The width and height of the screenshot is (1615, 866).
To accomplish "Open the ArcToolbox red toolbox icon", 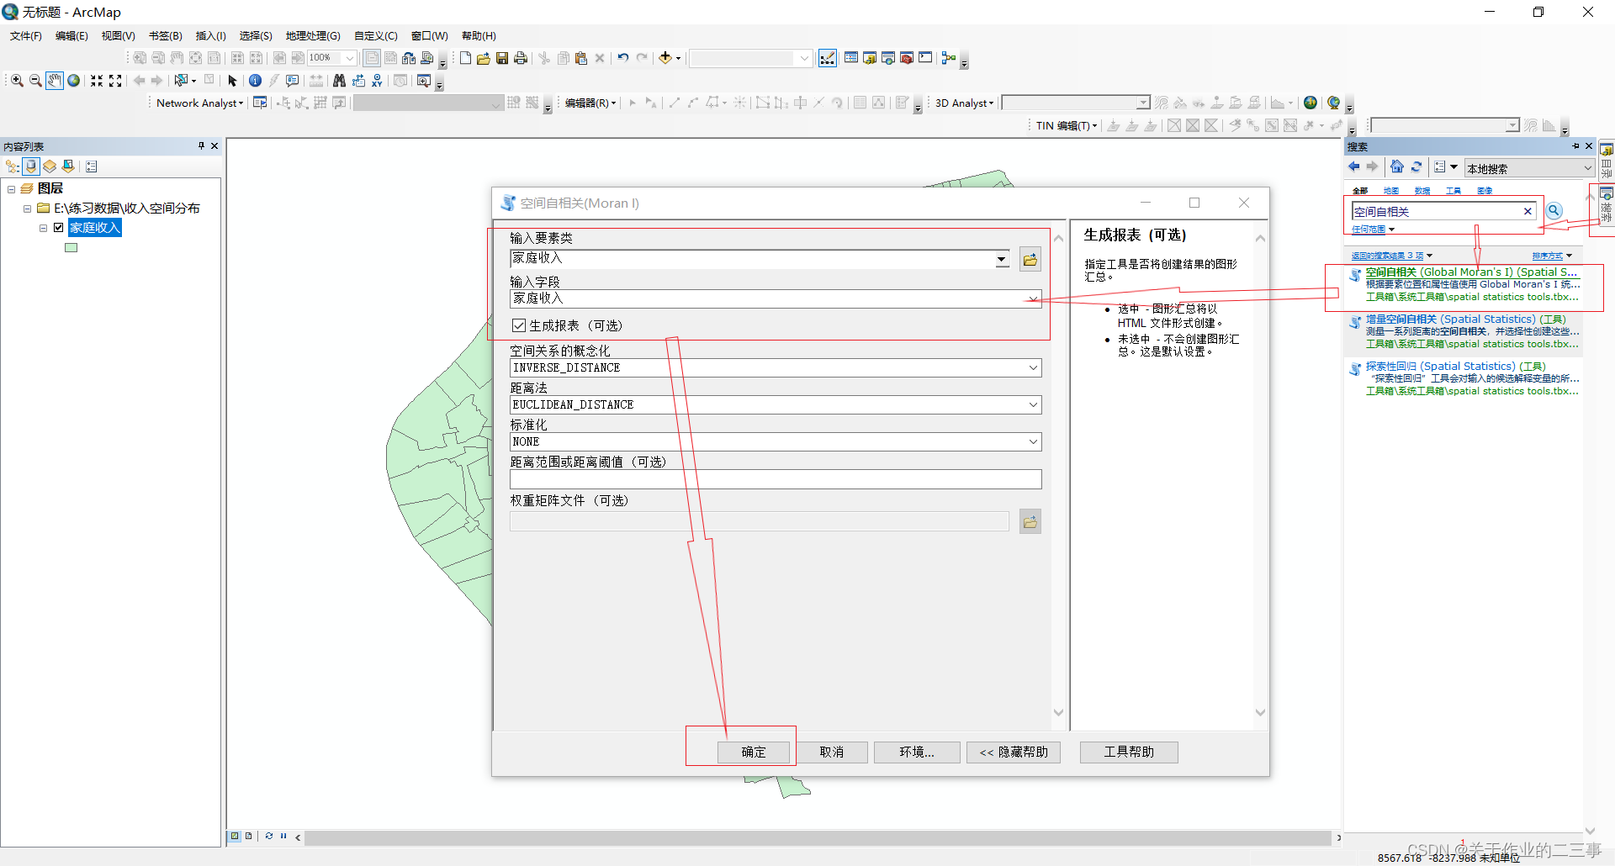I will [x=907, y=58].
